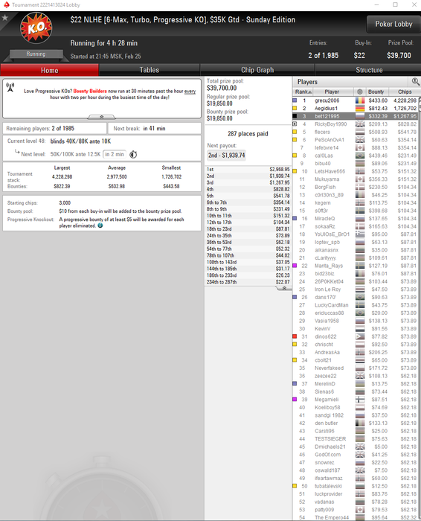This screenshot has width=421, height=521.
Task: Click the Next break field
Action: click(x=155, y=129)
